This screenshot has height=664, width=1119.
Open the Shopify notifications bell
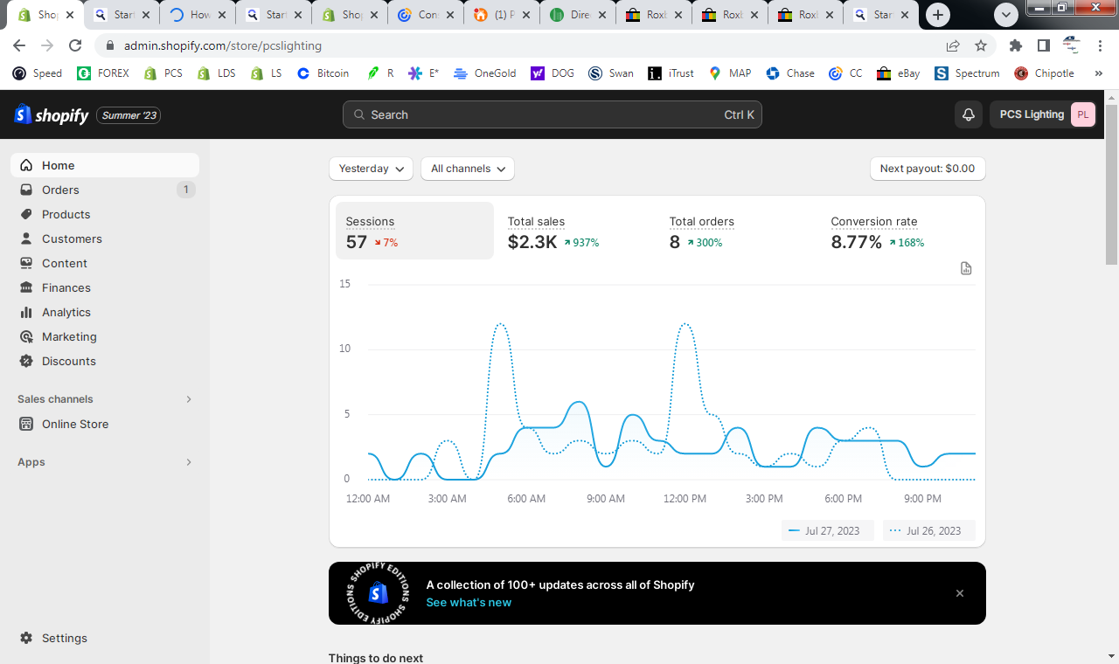pos(969,114)
